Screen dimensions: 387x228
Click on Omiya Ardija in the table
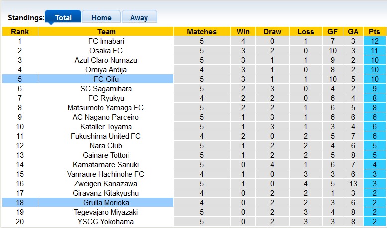(106, 70)
